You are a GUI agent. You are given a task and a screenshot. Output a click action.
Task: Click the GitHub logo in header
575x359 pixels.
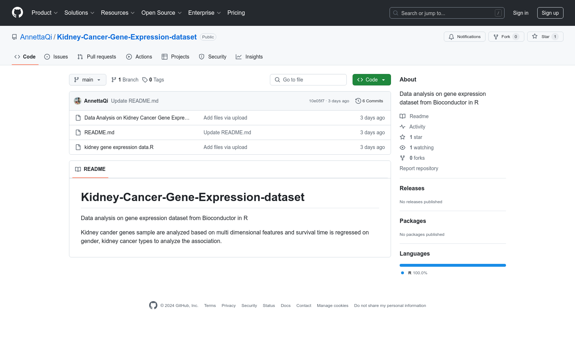pyautogui.click(x=17, y=13)
